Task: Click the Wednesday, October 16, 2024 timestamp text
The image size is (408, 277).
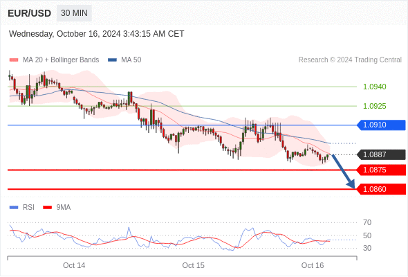Action: click(x=97, y=34)
